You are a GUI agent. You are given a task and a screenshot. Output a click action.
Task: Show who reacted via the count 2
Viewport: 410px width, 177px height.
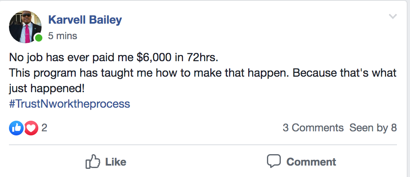pos(44,128)
